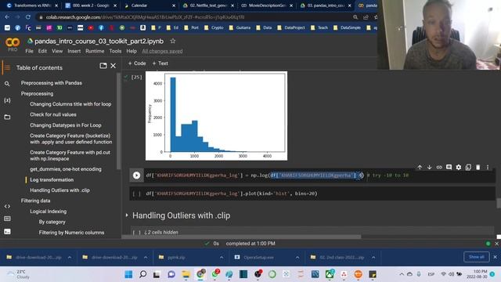The width and height of the screenshot is (501, 282).
Task: Pop out table of contents panel
Action: tap(103, 66)
